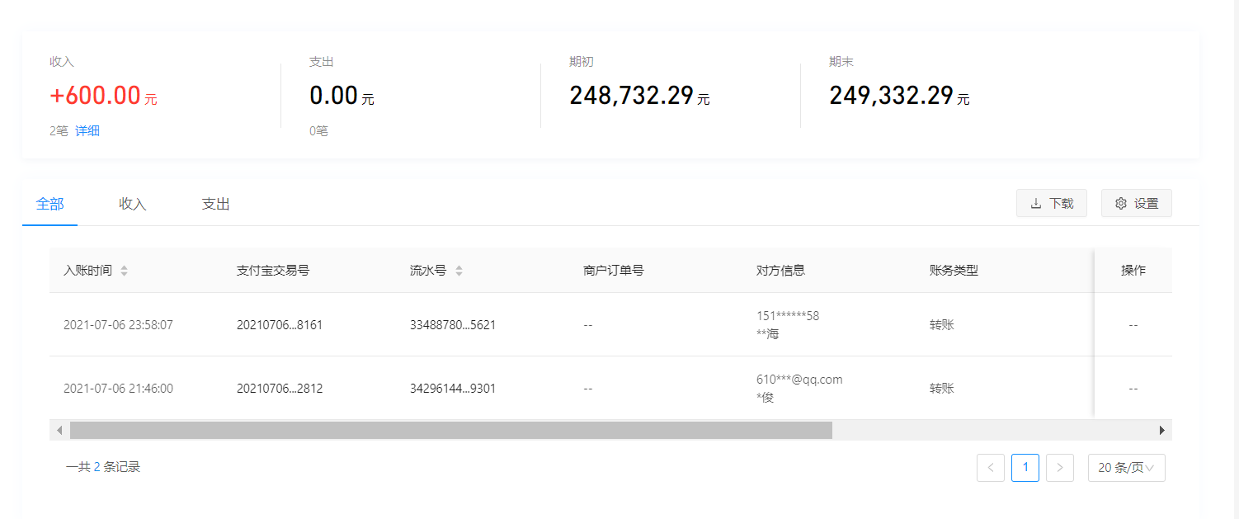
Task: Switch to the 全部 tab
Action: pyautogui.click(x=49, y=204)
